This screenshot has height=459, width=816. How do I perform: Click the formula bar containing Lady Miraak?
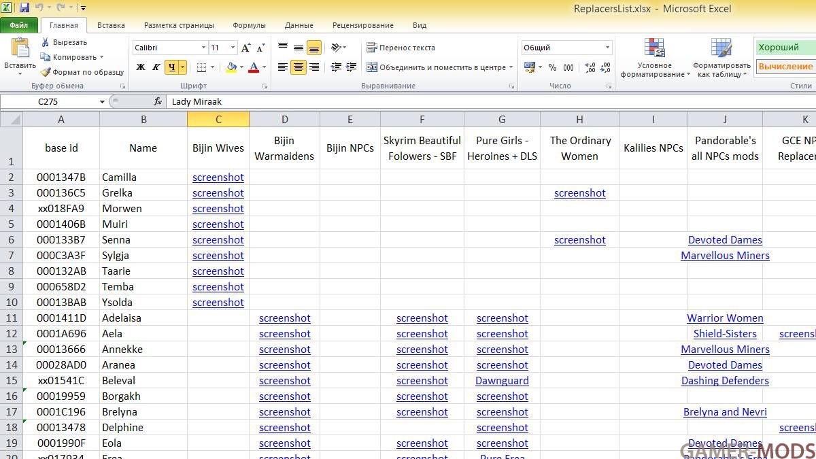(x=491, y=101)
